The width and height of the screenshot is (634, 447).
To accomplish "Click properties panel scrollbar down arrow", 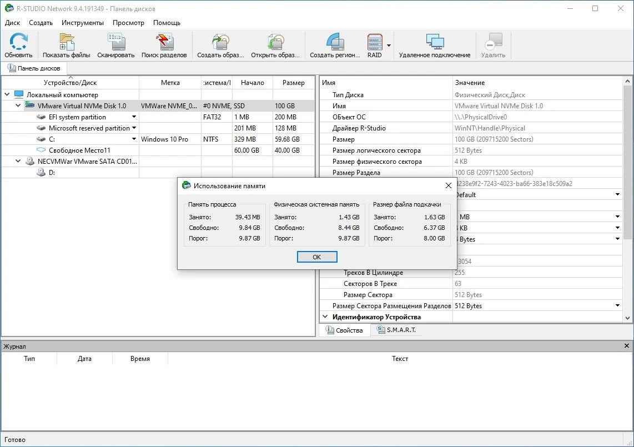I will pos(627,318).
